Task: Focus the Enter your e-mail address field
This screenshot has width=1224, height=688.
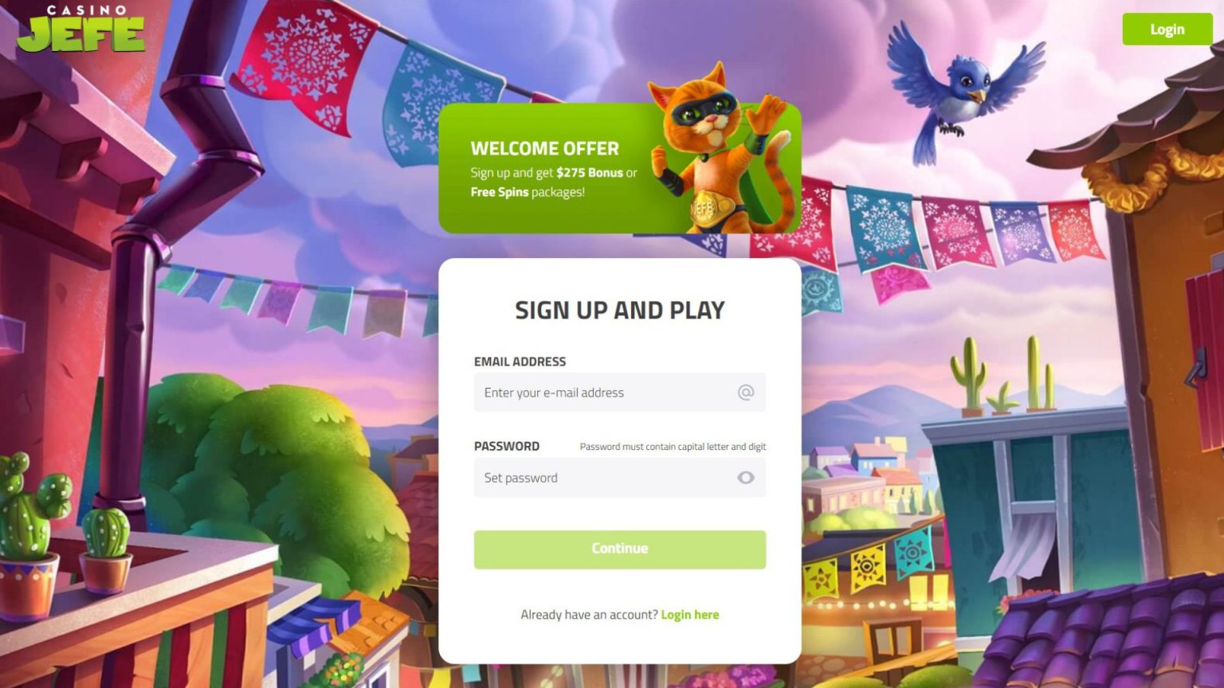Action: pos(620,393)
